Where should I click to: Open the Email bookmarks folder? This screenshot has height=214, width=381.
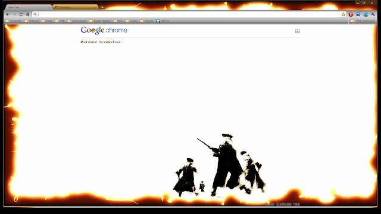46,21
